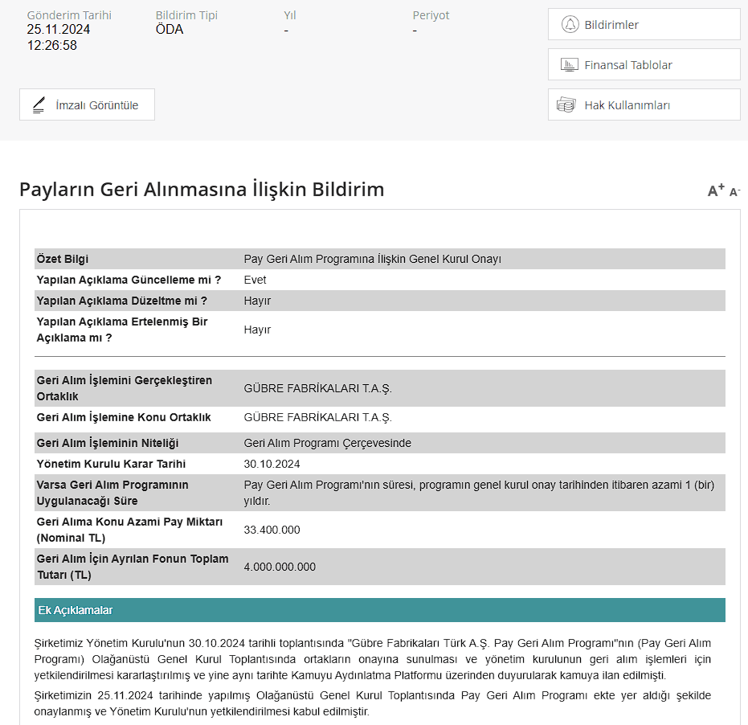Image resolution: width=748 pixels, height=725 pixels.
Task: Click the chart icon beside Finansal Tablolar
Action: (569, 65)
